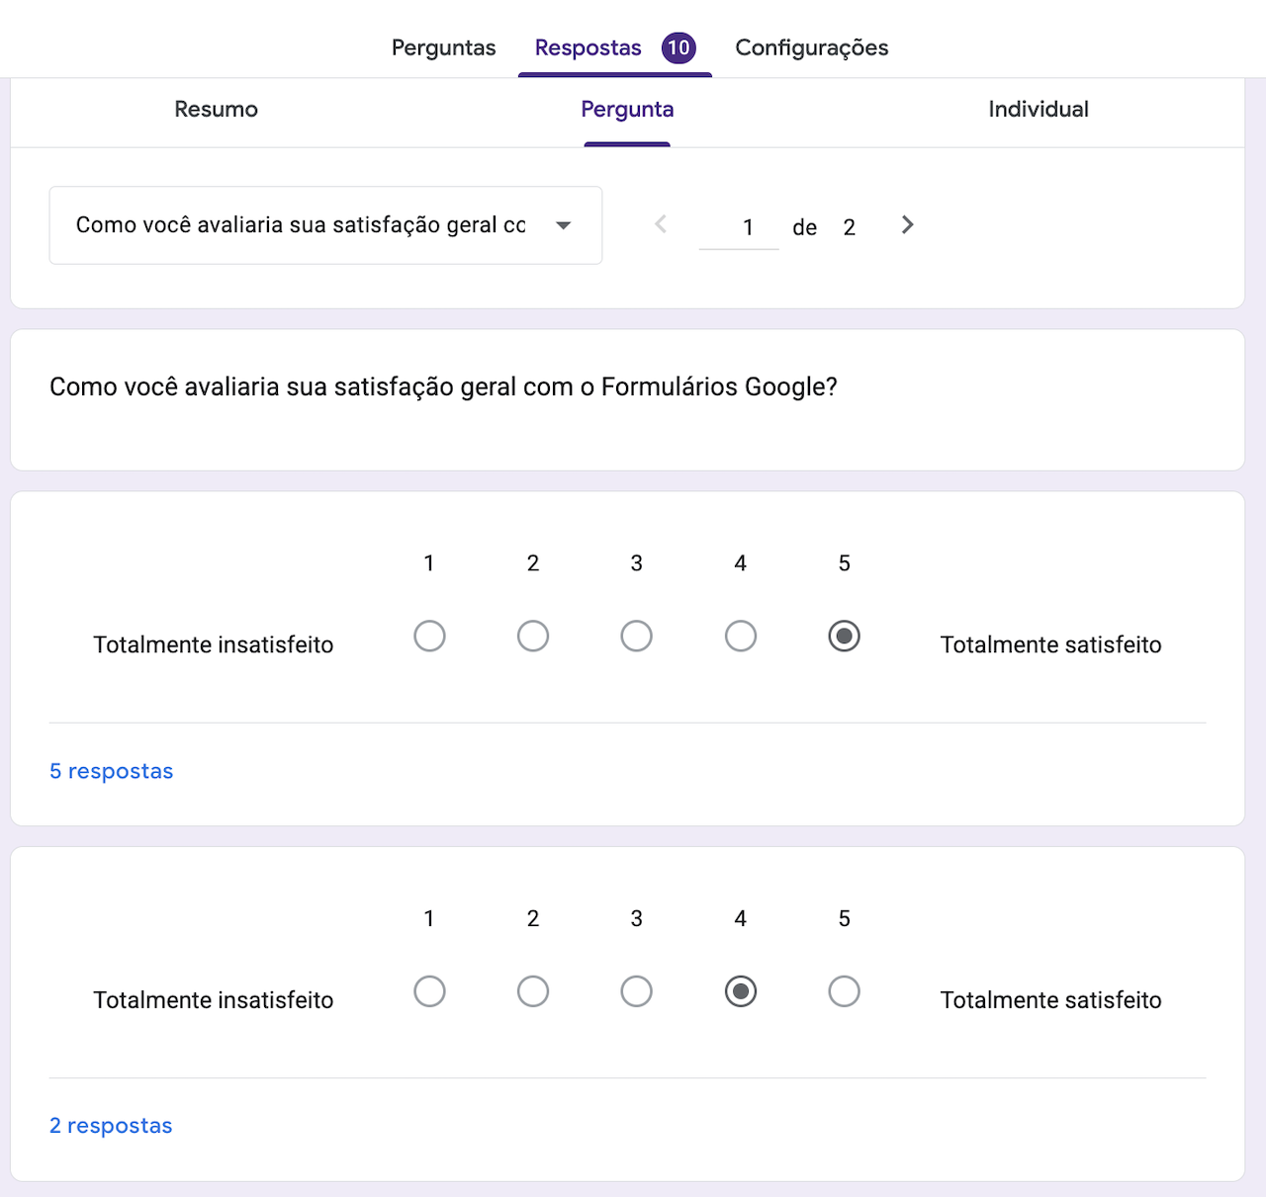Screen dimensions: 1266x1197
Task: Select the Respostas tab
Action: pos(588,47)
